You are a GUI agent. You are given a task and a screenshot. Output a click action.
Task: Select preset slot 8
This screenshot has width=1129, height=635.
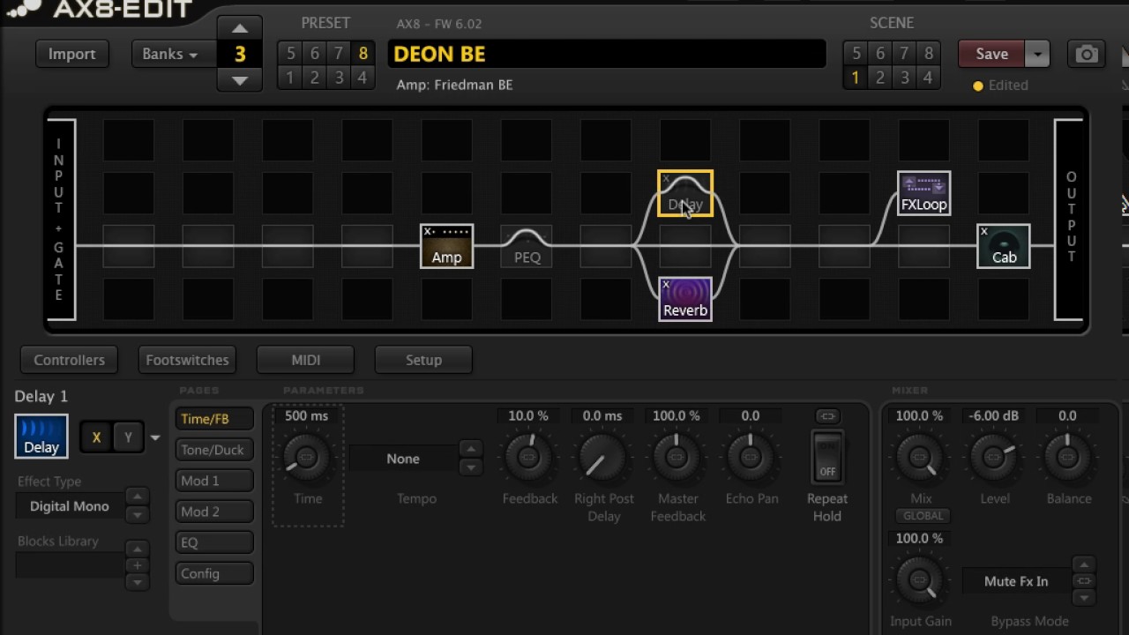(x=363, y=53)
